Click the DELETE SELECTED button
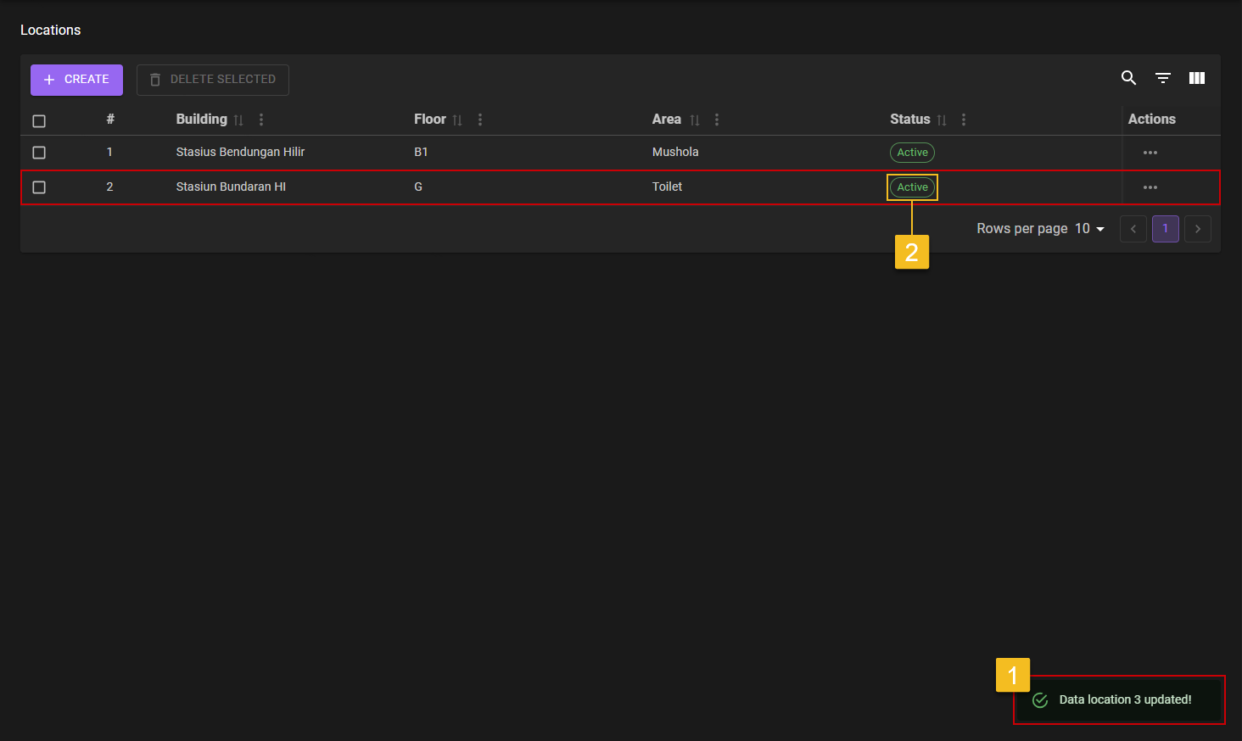The image size is (1242, 741). click(x=212, y=79)
